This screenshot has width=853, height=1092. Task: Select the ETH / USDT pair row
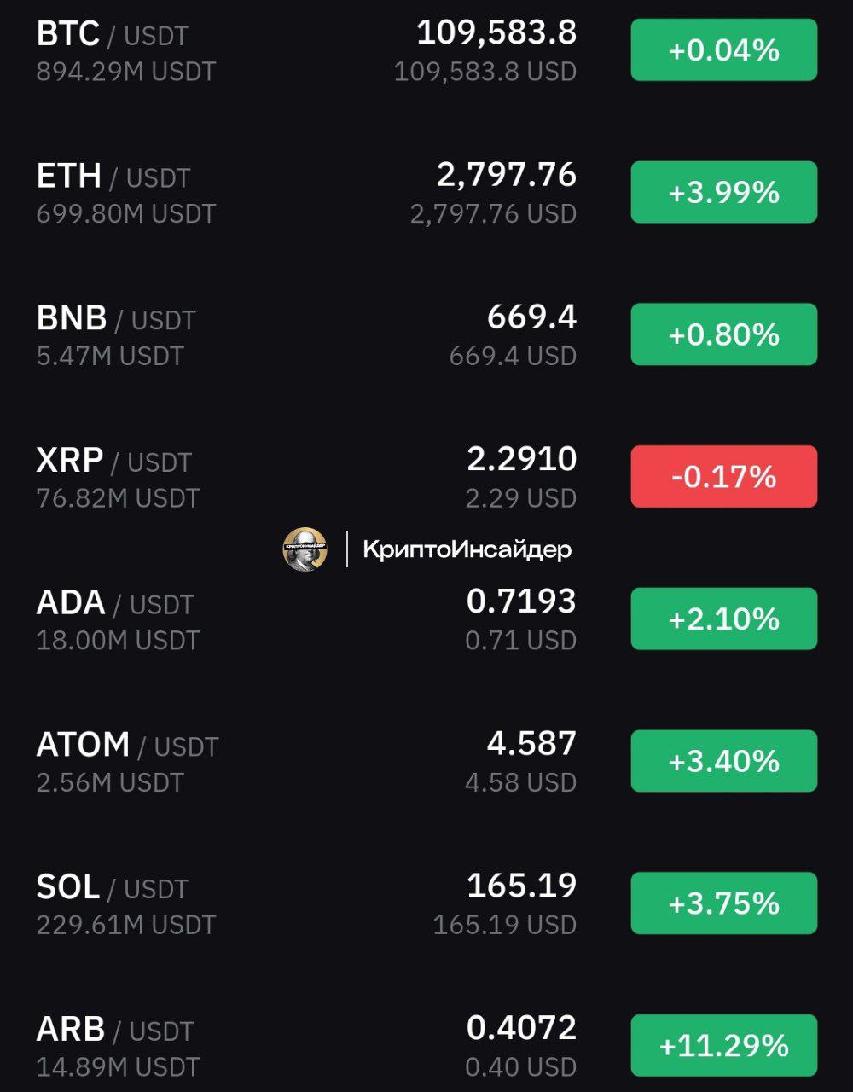(426, 193)
